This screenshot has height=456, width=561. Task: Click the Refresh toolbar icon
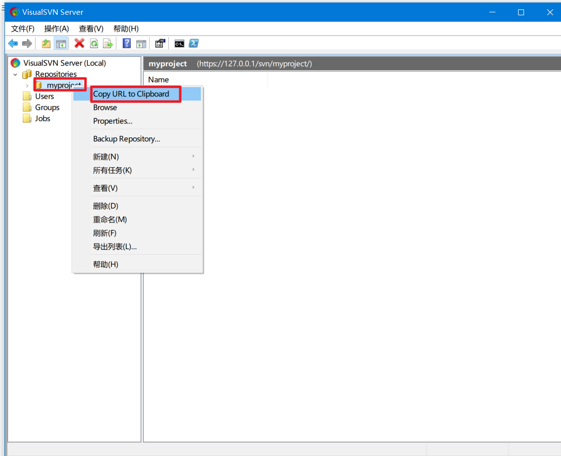pyautogui.click(x=94, y=43)
